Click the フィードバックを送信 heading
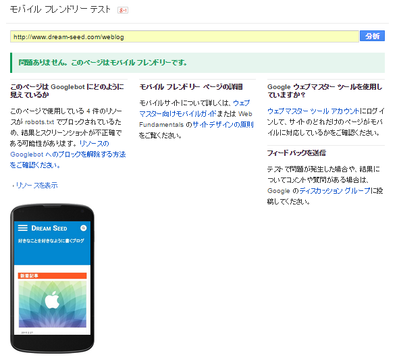 pyautogui.click(x=296, y=153)
